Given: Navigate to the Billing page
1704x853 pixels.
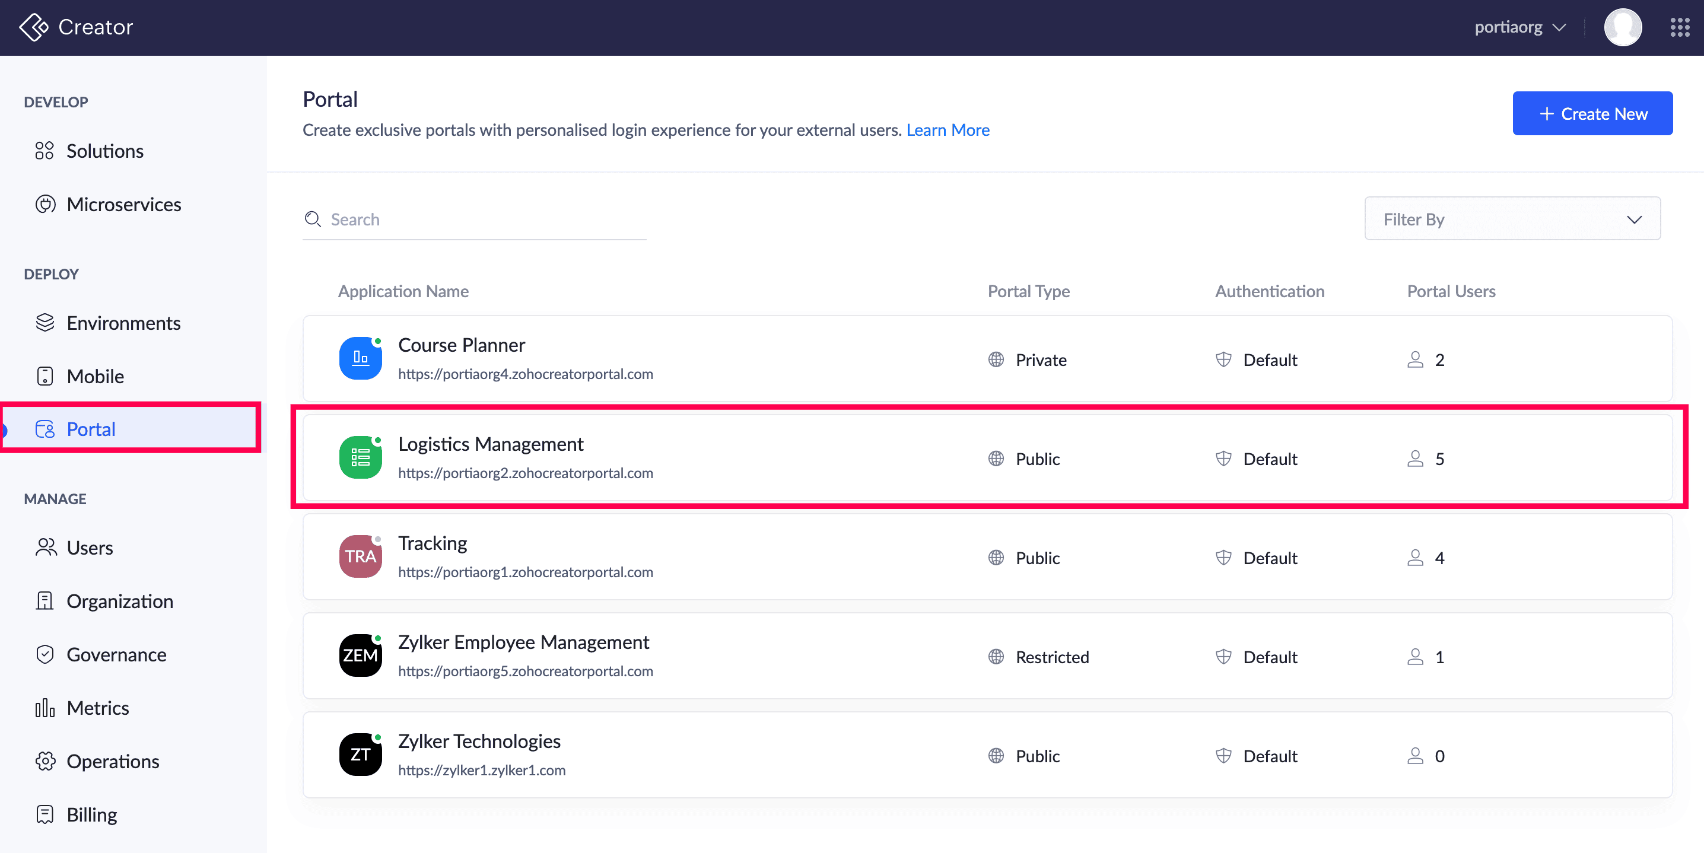Looking at the screenshot, I should [91, 814].
